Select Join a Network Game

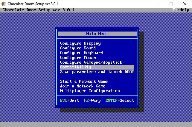pos(83,86)
